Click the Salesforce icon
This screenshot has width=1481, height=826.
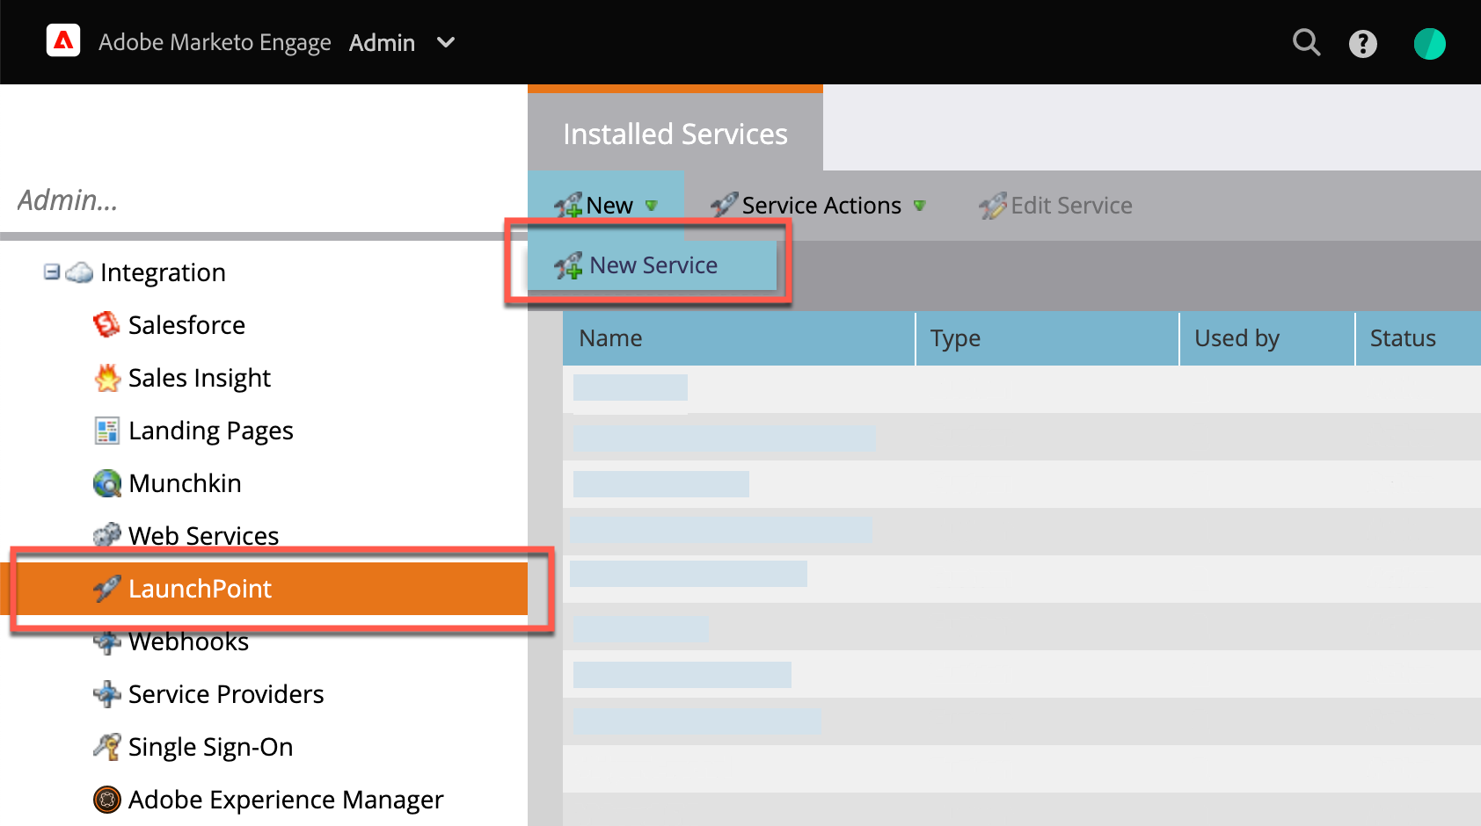[x=106, y=325]
